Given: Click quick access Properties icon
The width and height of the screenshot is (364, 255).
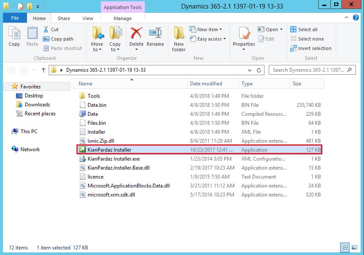Looking at the screenshot, I should click(x=21, y=6).
